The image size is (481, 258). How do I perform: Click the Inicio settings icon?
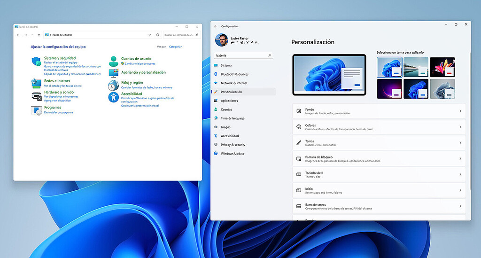point(298,190)
